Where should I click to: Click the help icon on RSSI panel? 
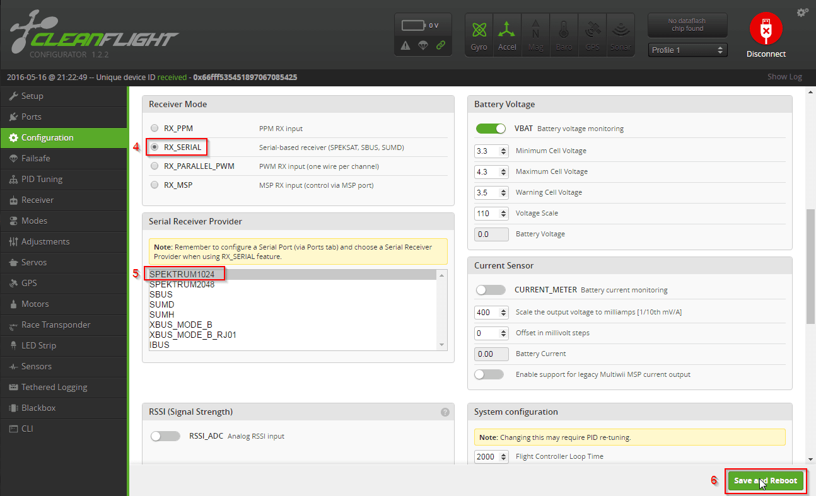445,412
